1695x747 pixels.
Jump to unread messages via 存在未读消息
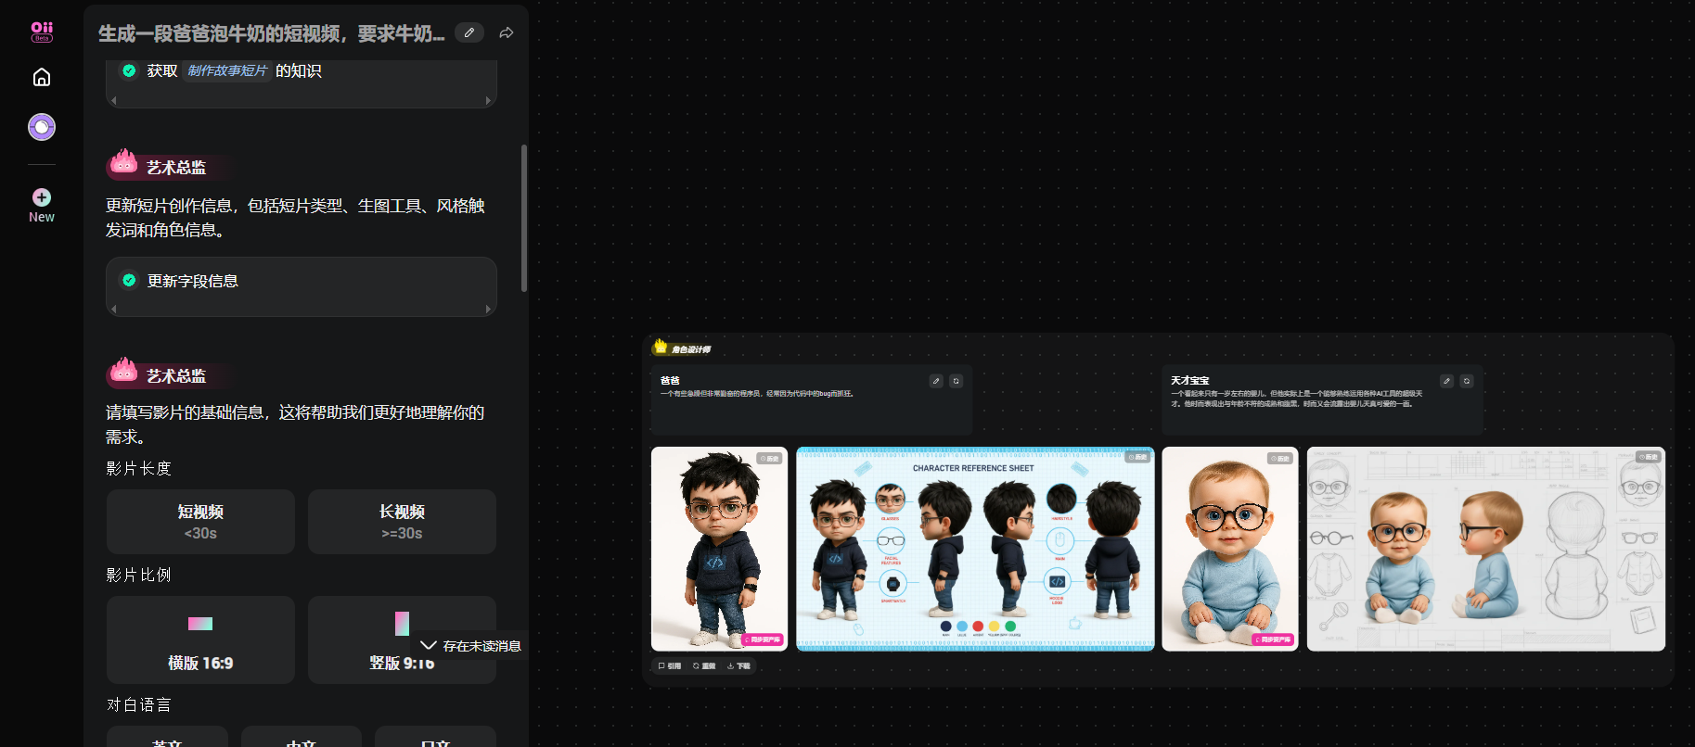pos(471,646)
